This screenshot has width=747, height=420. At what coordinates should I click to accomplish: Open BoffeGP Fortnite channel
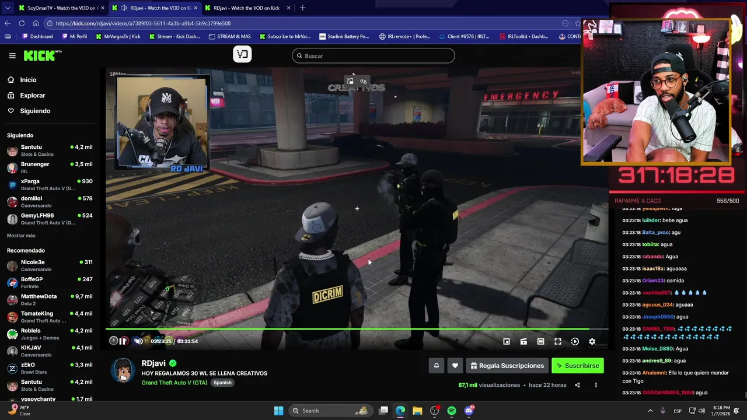pyautogui.click(x=50, y=283)
